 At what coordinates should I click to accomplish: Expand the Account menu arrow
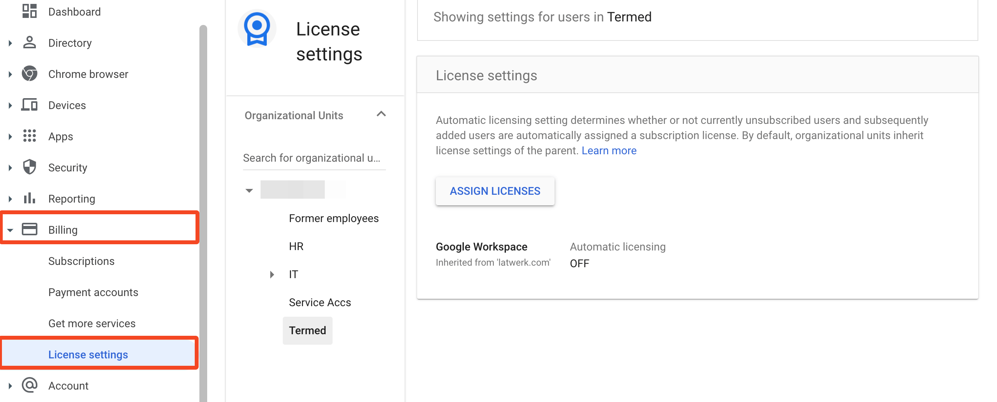click(10, 386)
